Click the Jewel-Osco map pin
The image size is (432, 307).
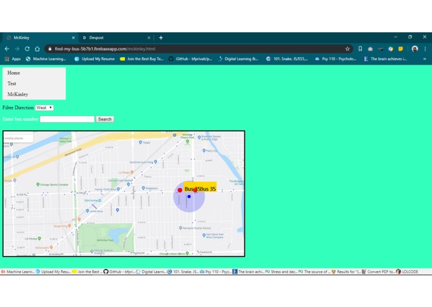[x=88, y=211]
